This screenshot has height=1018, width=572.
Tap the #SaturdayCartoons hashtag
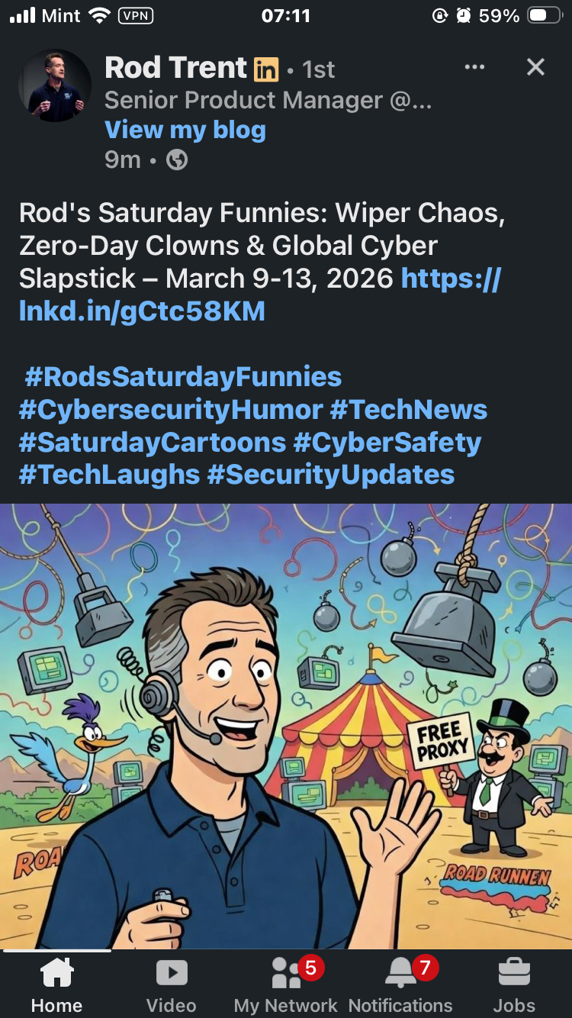coord(153,442)
